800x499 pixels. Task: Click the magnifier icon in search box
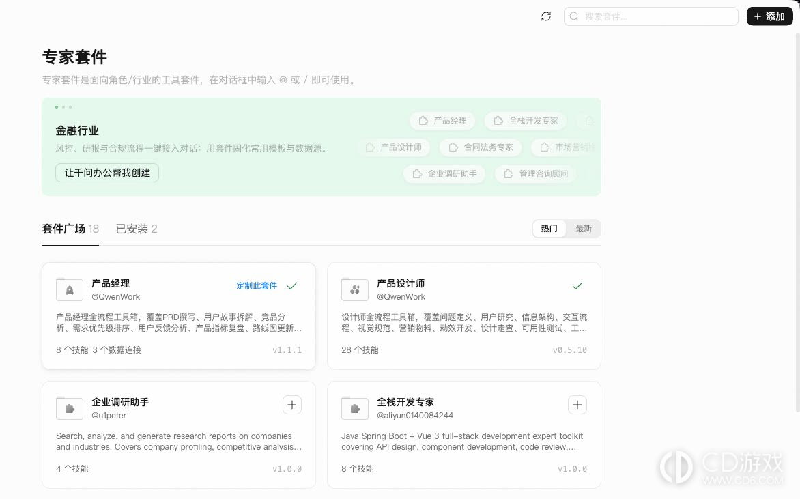click(x=574, y=16)
